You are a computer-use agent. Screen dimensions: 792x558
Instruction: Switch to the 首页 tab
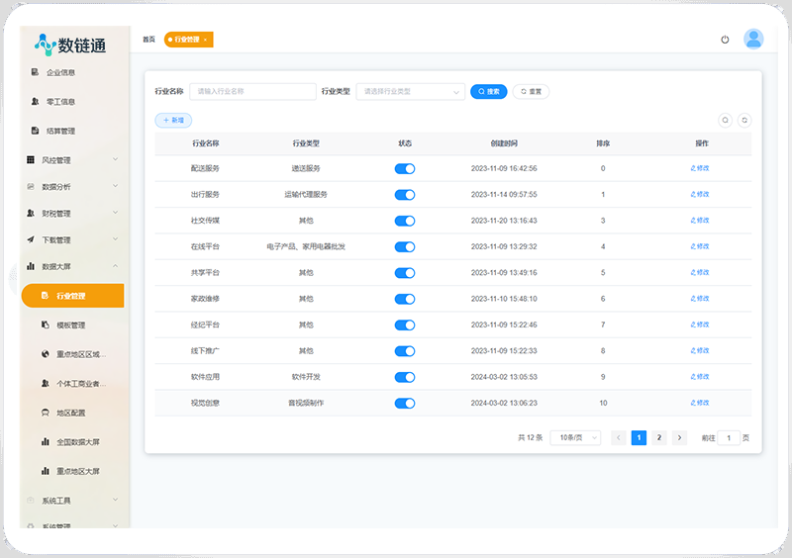148,40
